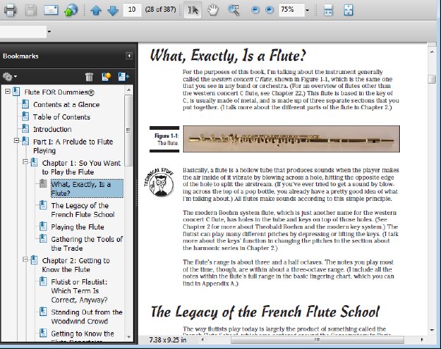Screen dimensions: 441x349
Task: Select What, Exactly, Is a Flute? bookmark
Action: pos(87,188)
